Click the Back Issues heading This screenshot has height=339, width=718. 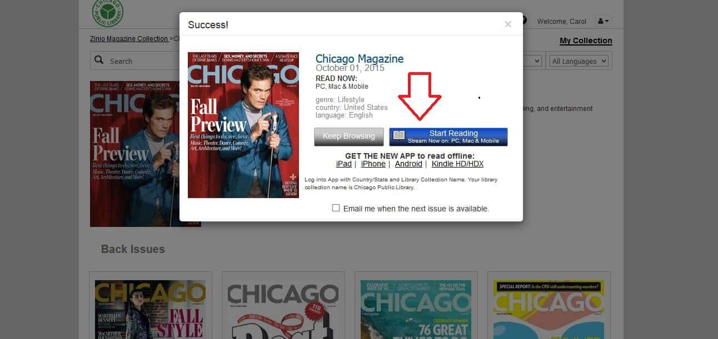coord(133,249)
